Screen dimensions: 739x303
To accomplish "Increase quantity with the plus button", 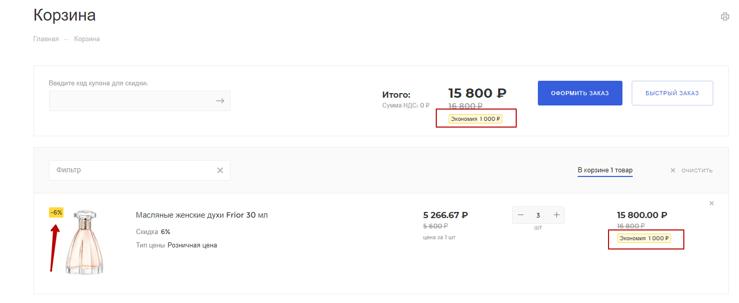I will [556, 215].
